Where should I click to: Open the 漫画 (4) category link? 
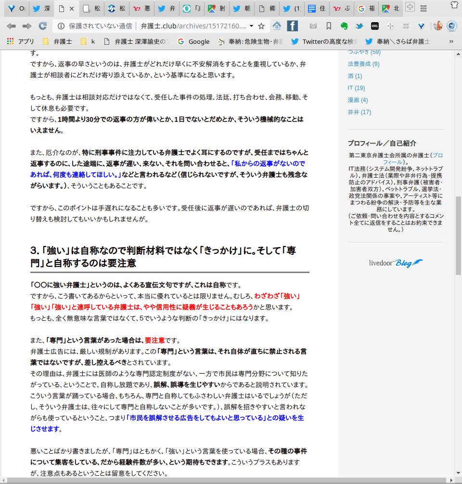tap(358, 100)
